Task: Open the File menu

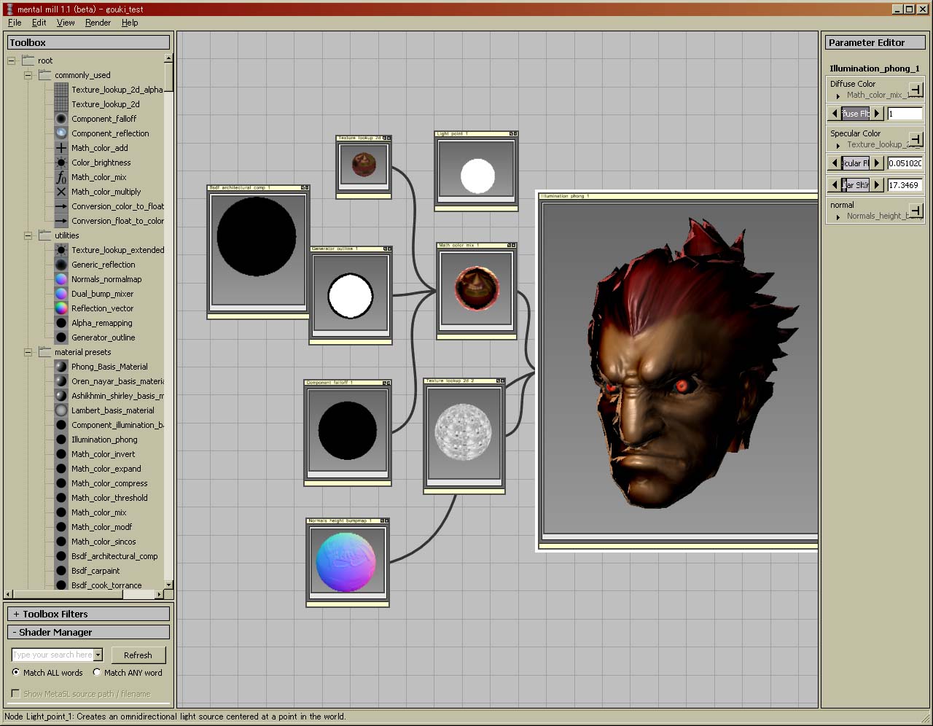Action: pos(15,23)
